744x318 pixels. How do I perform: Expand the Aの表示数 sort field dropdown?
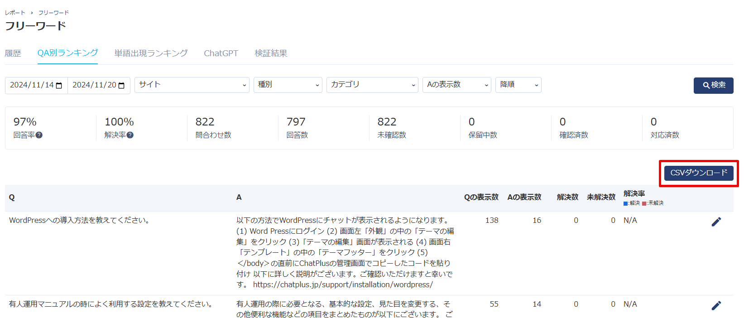(456, 85)
